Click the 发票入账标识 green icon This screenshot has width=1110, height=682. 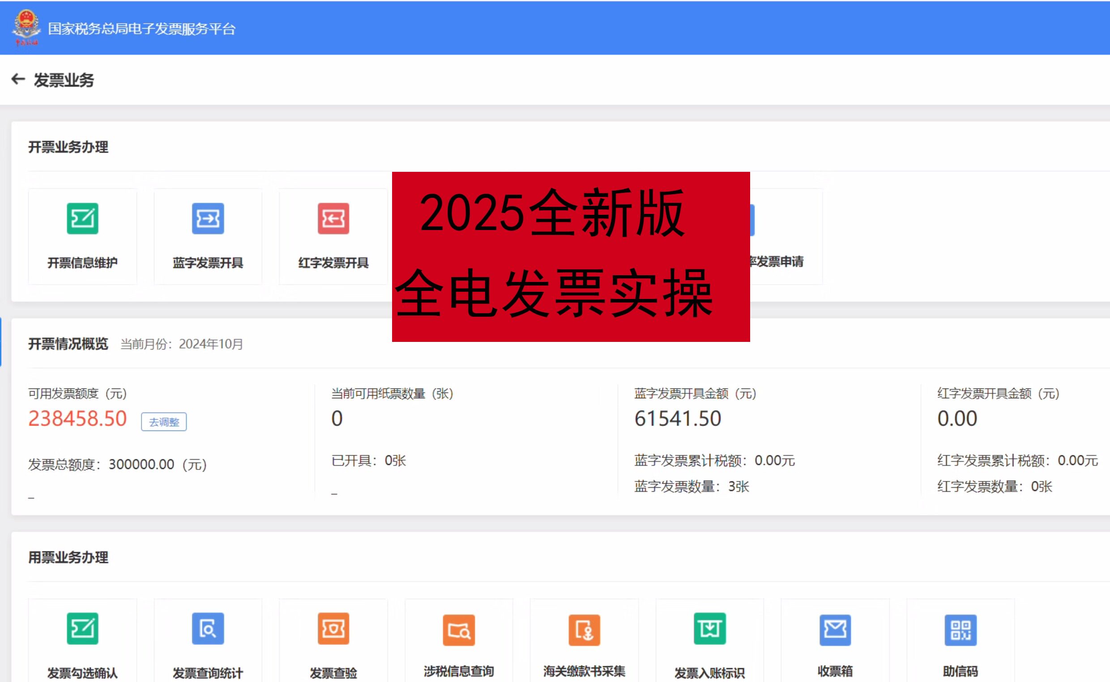709,628
